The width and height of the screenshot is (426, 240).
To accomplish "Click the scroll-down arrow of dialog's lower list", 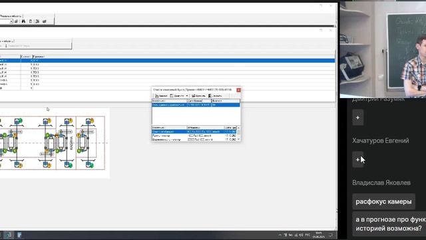I will pos(238,139).
